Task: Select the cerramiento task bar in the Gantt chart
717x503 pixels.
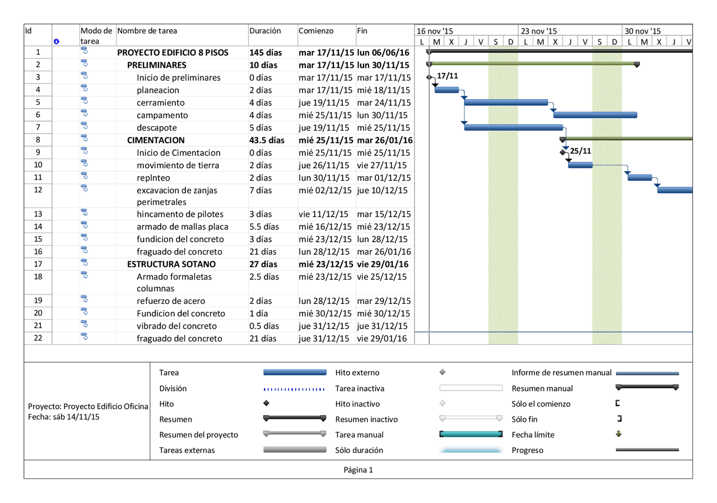Action: coord(507,103)
